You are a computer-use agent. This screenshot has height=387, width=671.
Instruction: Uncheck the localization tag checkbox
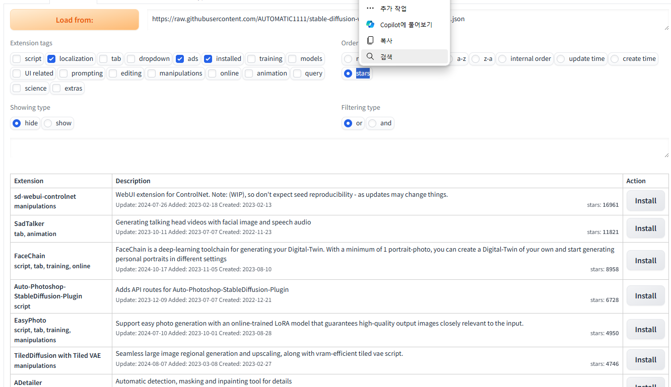[51, 59]
